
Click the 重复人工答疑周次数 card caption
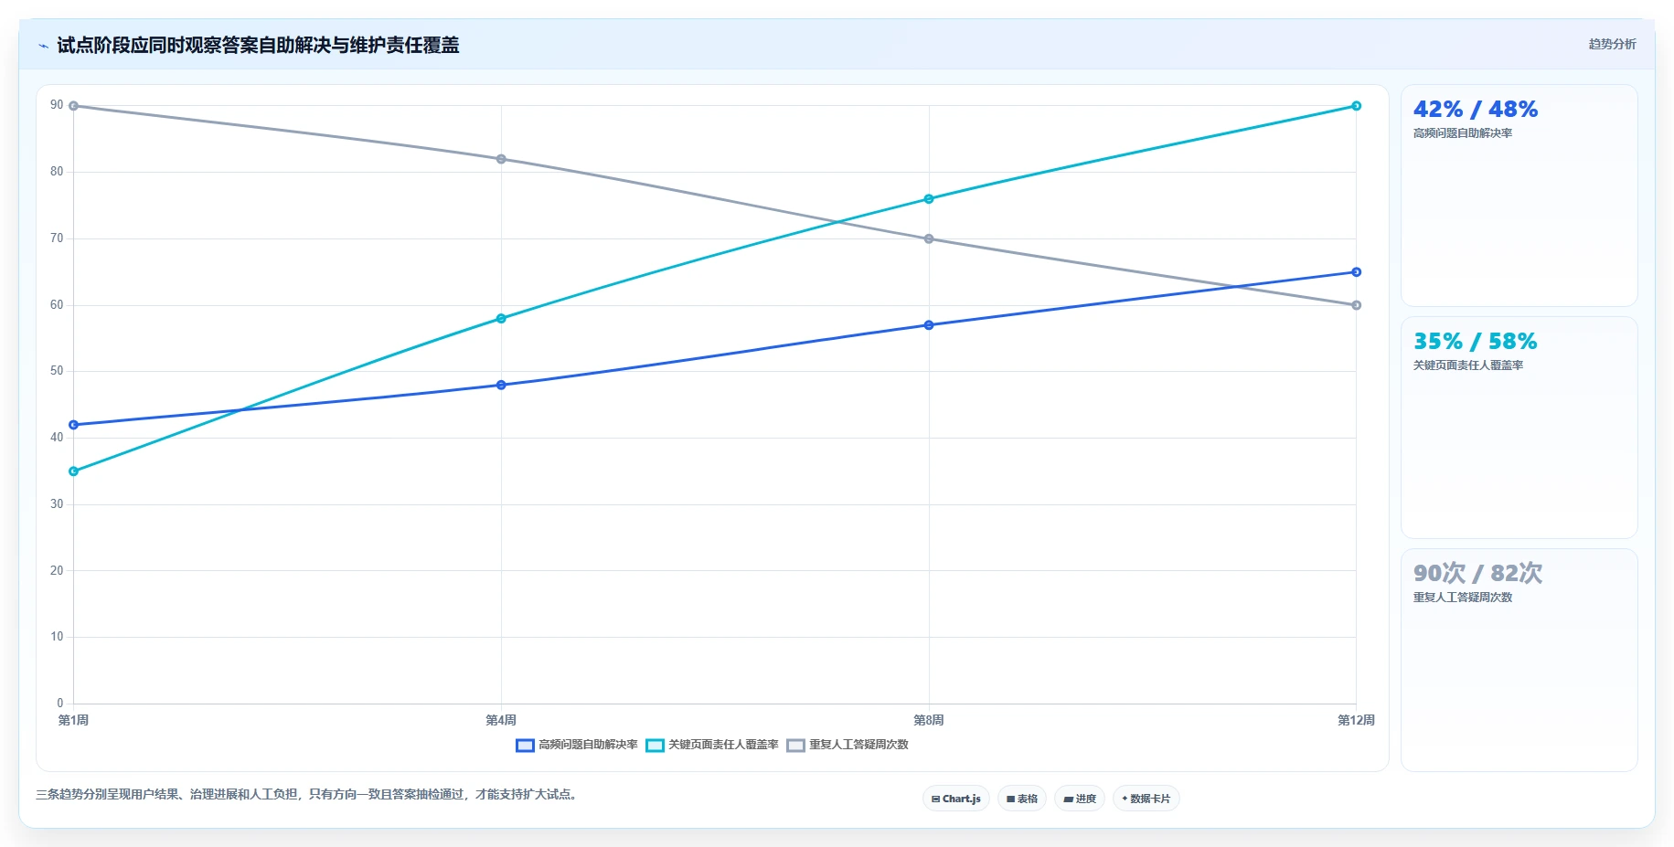[x=1463, y=598]
